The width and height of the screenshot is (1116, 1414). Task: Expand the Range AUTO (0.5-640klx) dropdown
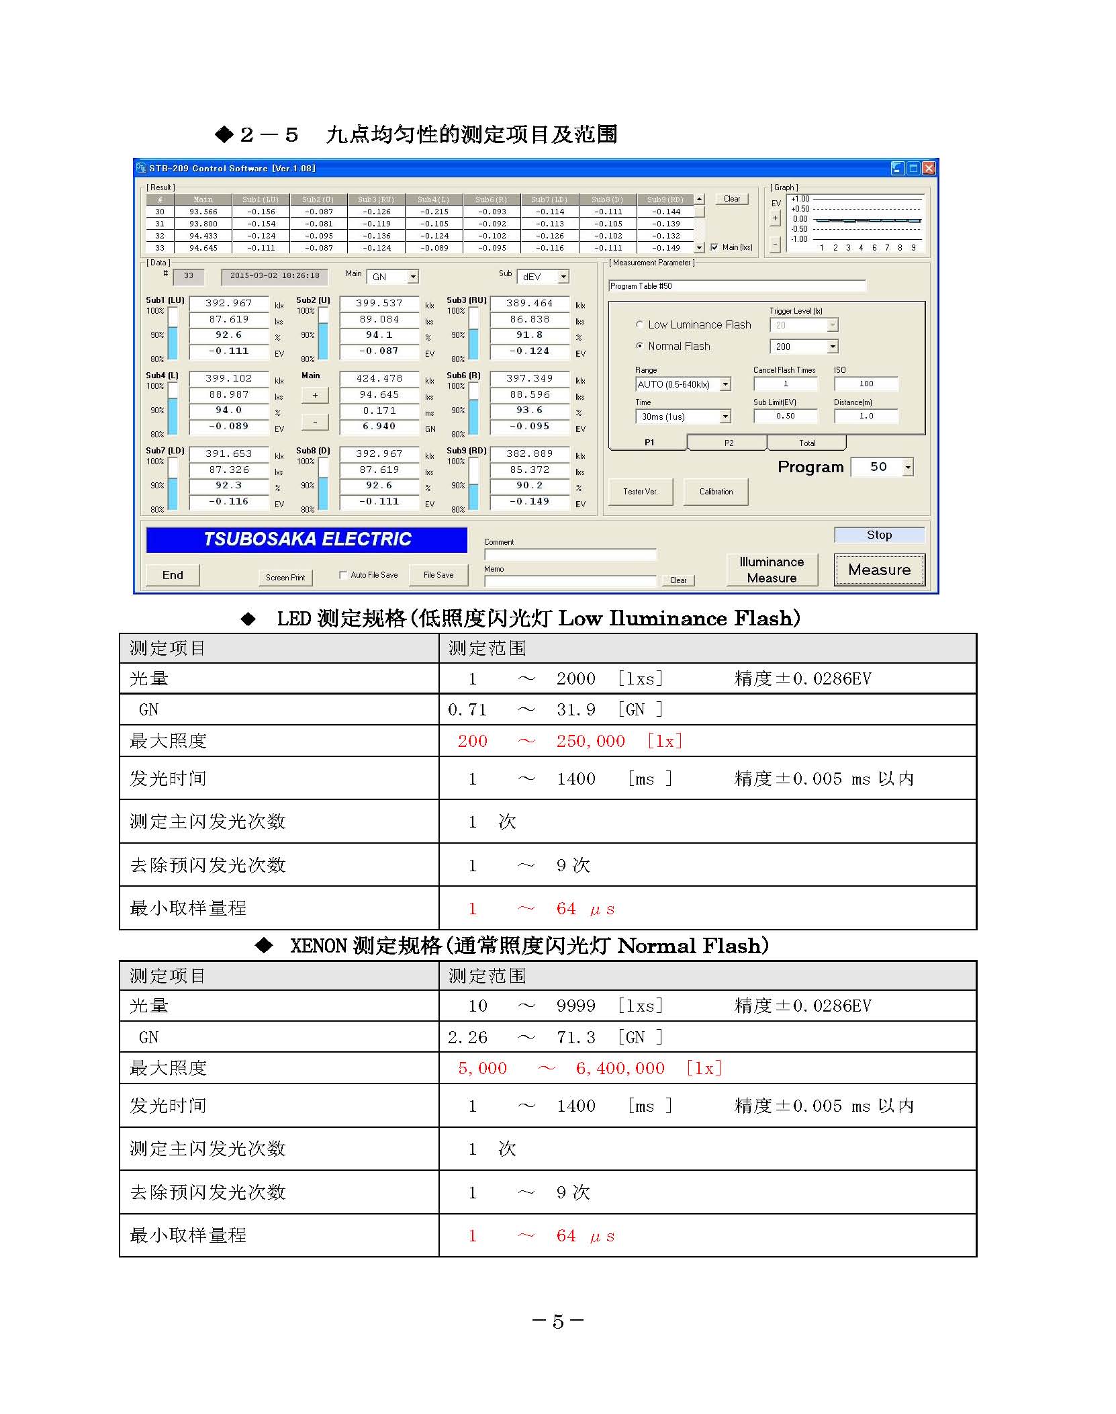coord(725,384)
